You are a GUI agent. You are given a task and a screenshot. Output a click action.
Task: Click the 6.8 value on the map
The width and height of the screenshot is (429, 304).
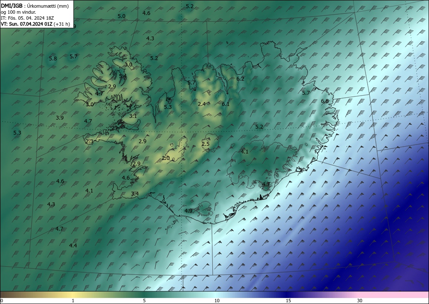pyautogui.click(x=324, y=101)
